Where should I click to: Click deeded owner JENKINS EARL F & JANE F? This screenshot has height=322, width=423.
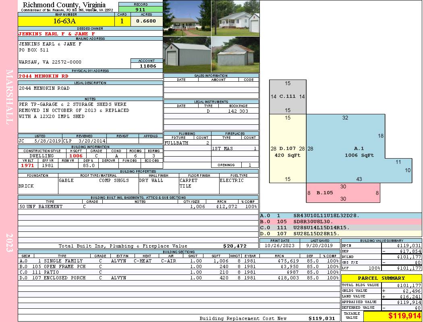click(57, 34)
